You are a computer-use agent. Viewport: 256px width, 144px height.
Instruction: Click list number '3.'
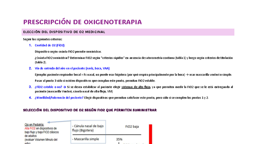point(30,87)
